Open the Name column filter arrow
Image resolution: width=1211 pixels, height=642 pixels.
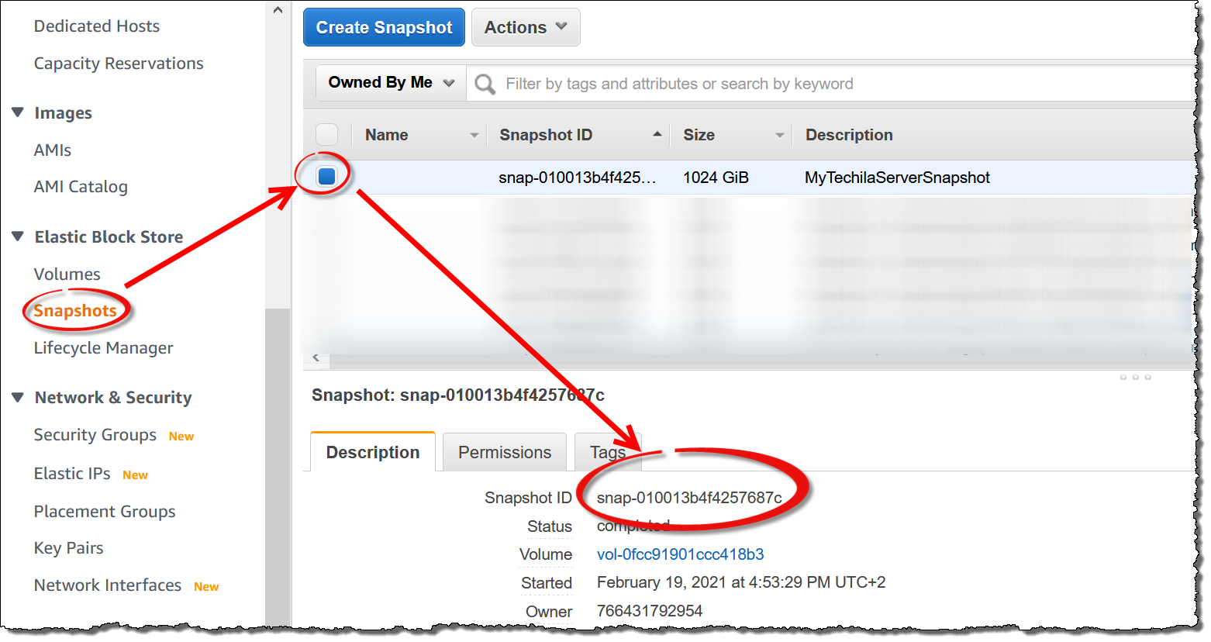click(474, 135)
